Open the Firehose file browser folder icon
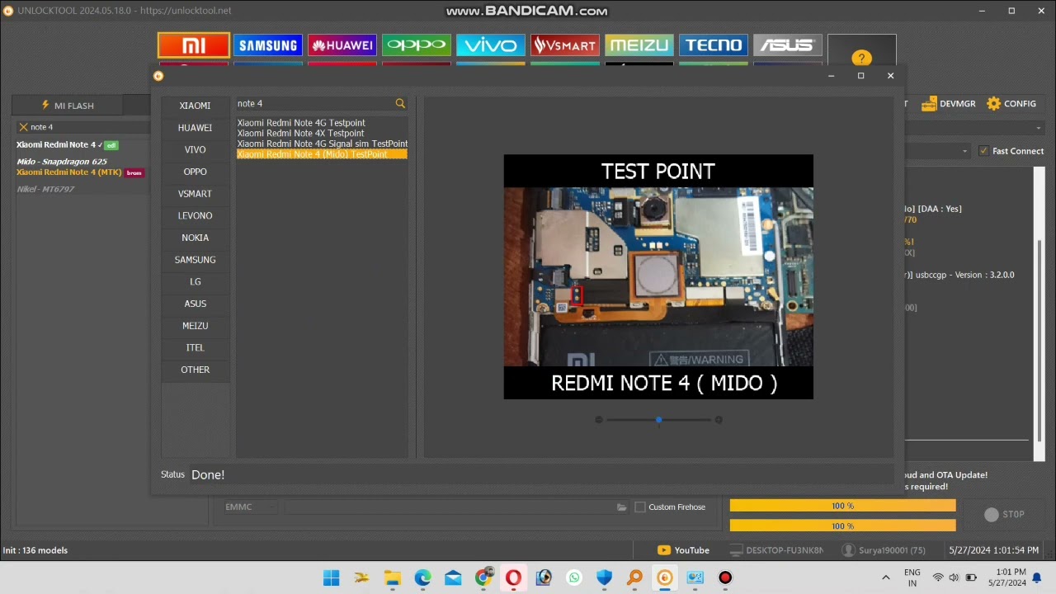1056x594 pixels. (x=621, y=507)
